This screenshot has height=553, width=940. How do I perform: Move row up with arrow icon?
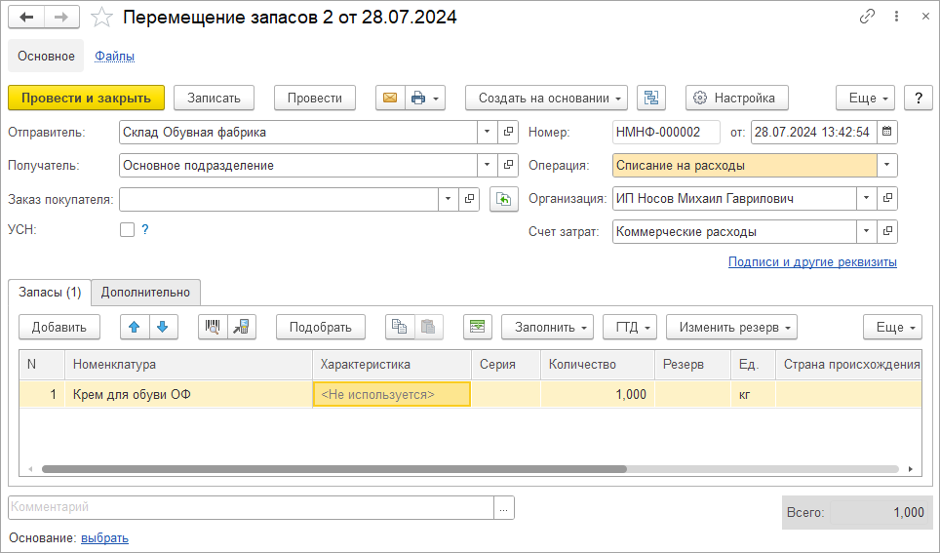[135, 327]
